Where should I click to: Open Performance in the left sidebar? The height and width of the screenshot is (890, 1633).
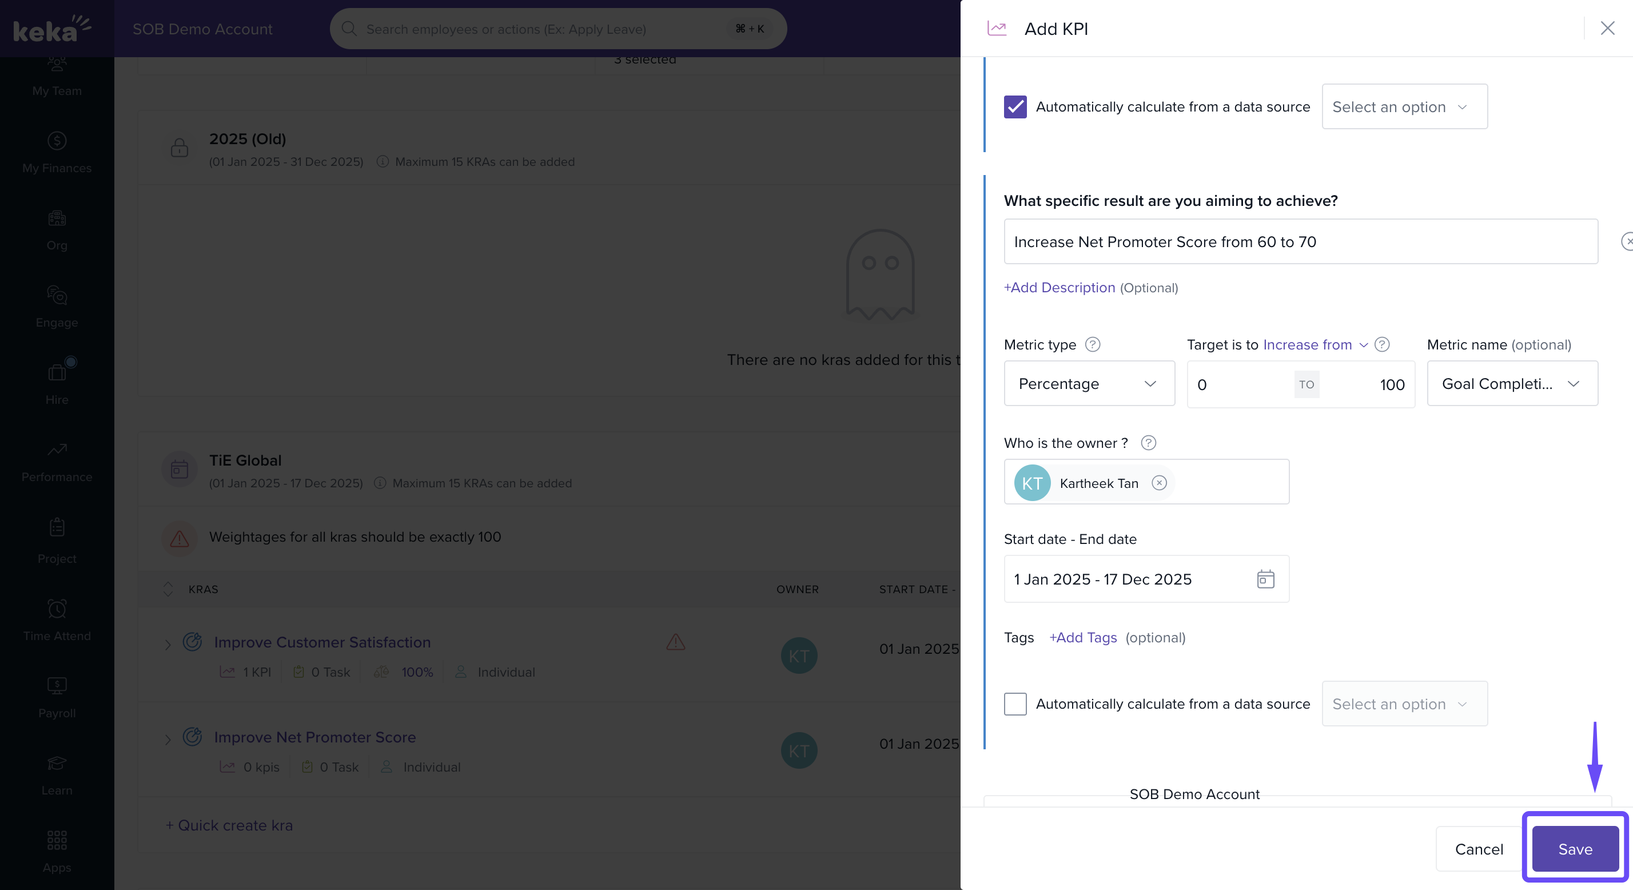57,461
